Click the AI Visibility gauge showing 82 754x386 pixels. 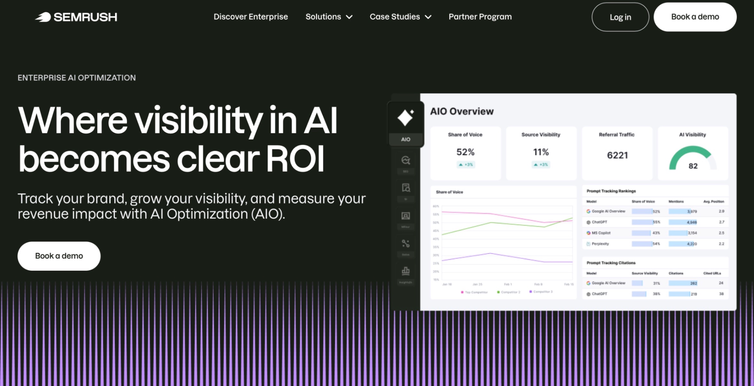692,157
